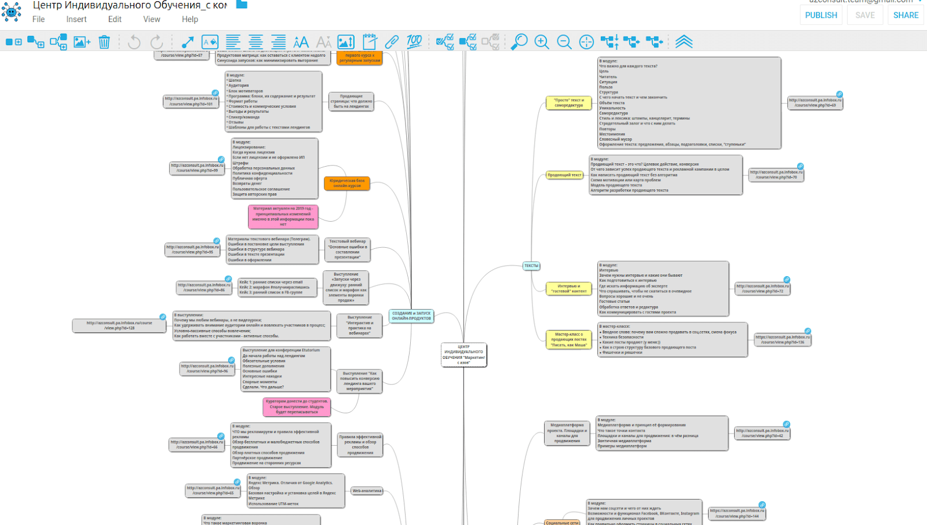Image resolution: width=927 pixels, height=525 pixels.
Task: Select the pink Материал актуален на 2019 год node
Action: point(283,216)
